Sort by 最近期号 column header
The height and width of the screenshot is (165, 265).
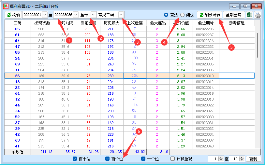(206, 23)
